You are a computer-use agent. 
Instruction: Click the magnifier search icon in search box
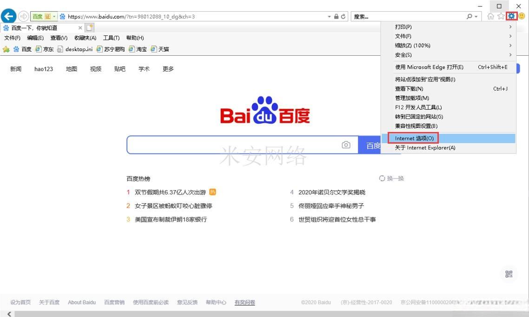pos(469,16)
